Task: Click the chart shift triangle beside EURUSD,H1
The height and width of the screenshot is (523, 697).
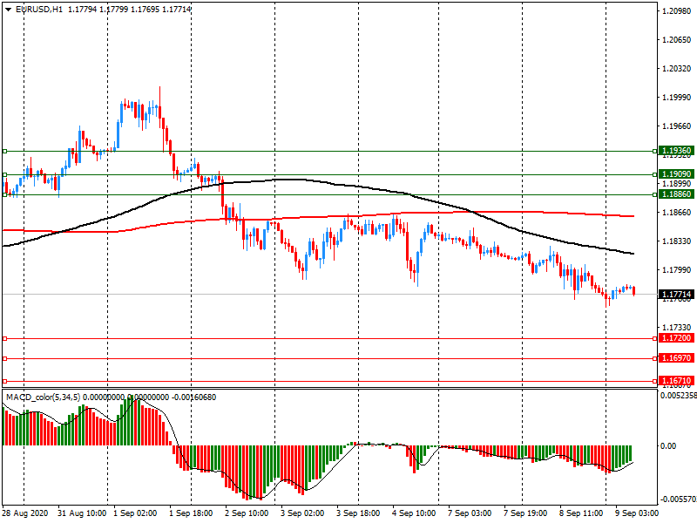Action: (x=8, y=9)
